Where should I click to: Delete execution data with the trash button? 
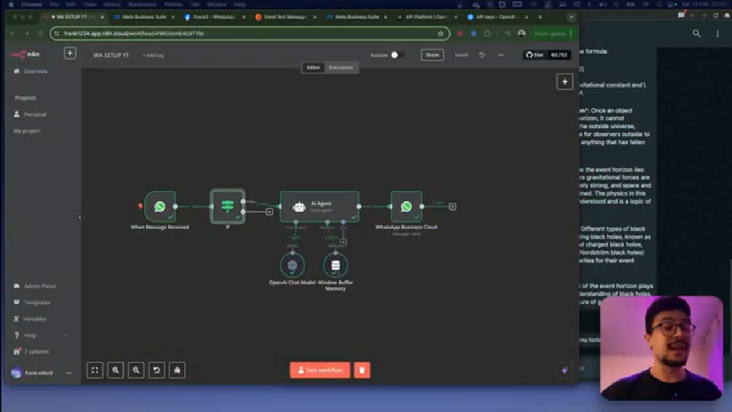point(362,370)
